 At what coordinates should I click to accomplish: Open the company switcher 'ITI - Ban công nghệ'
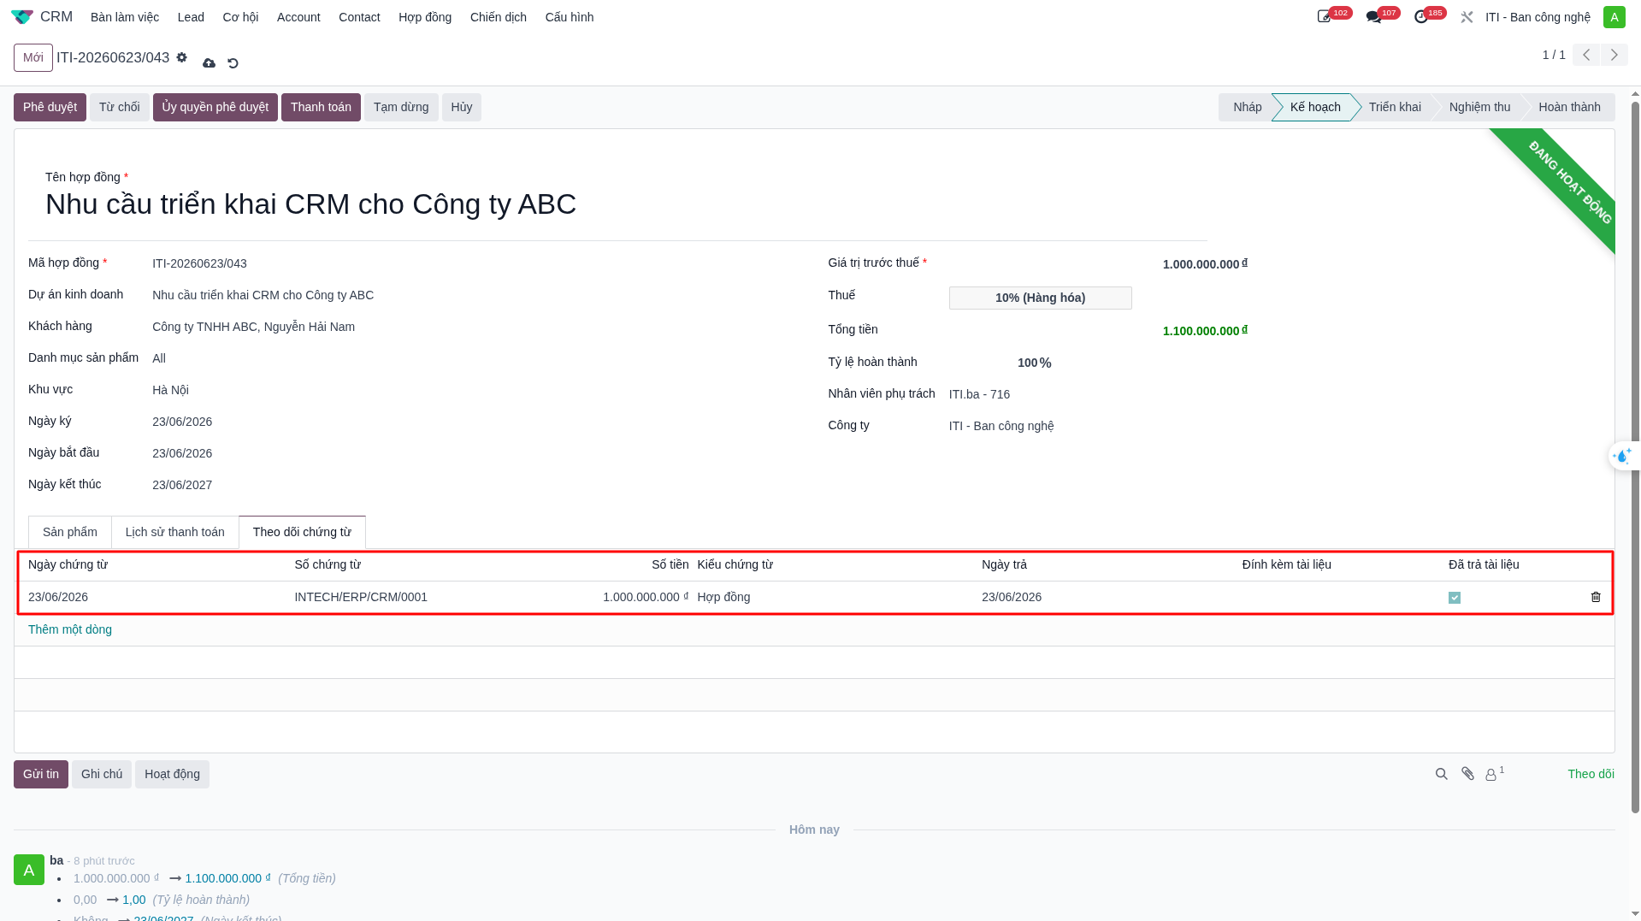(x=1538, y=17)
